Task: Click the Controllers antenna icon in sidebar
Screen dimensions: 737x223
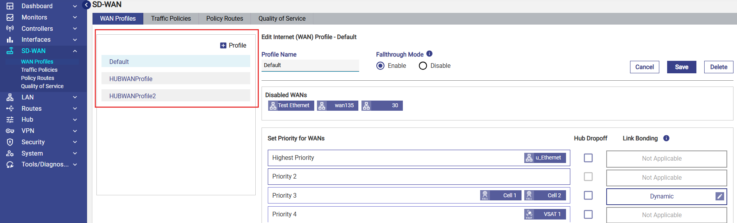Action: tap(10, 28)
